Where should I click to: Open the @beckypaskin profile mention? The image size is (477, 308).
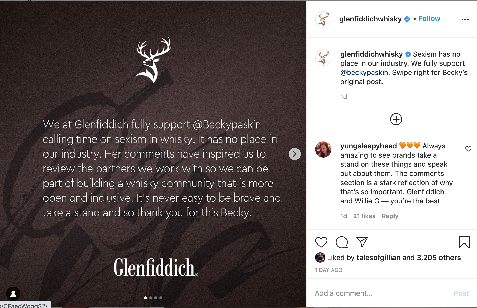point(364,73)
